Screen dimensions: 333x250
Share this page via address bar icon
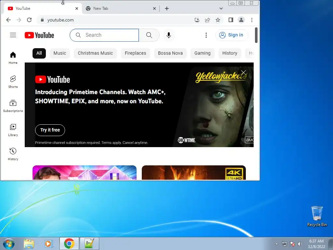[x=207, y=20]
